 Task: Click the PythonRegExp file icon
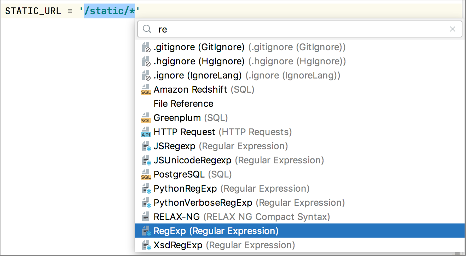[146, 188]
